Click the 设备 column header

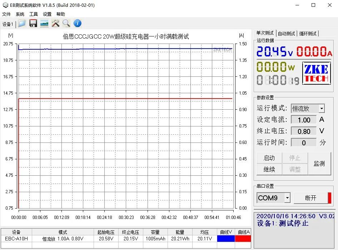point(16,232)
